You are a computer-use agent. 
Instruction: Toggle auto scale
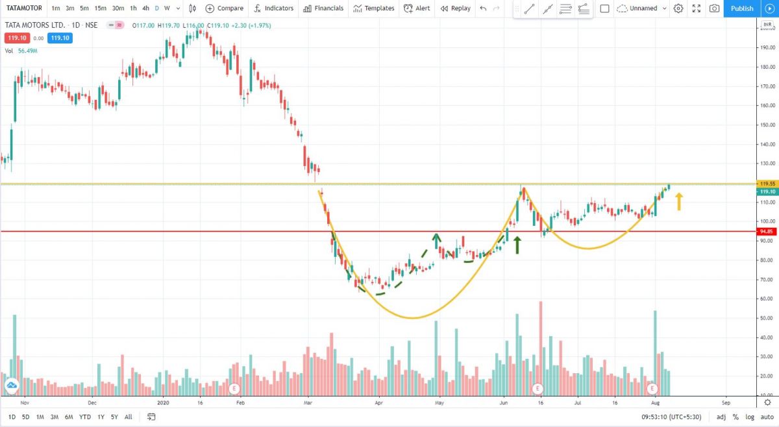coord(766,417)
